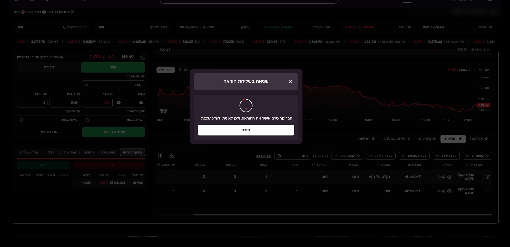Toggle the גרף מלא full chart button
Screen dimensions: 510x247
pos(165,70)
